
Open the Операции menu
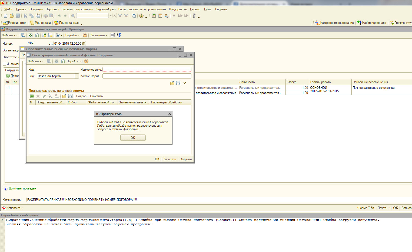tap(36, 9)
